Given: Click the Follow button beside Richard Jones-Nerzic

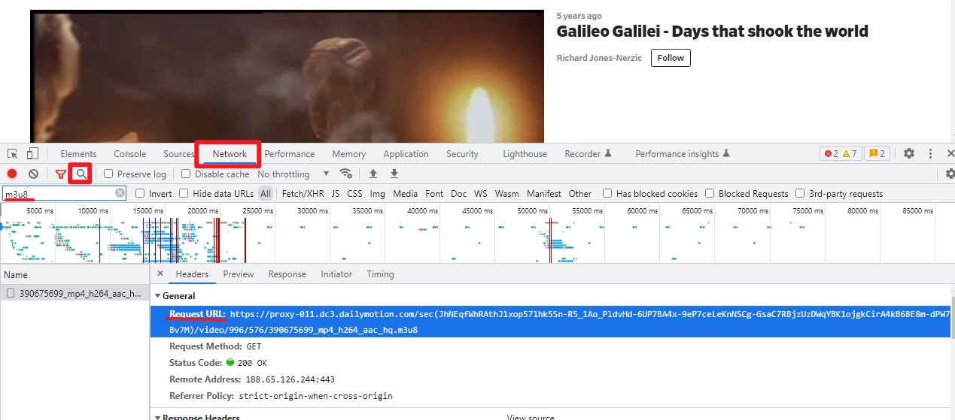Looking at the screenshot, I should pos(671,58).
